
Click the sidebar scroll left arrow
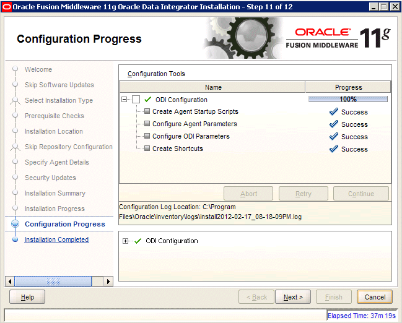[x=10, y=282]
